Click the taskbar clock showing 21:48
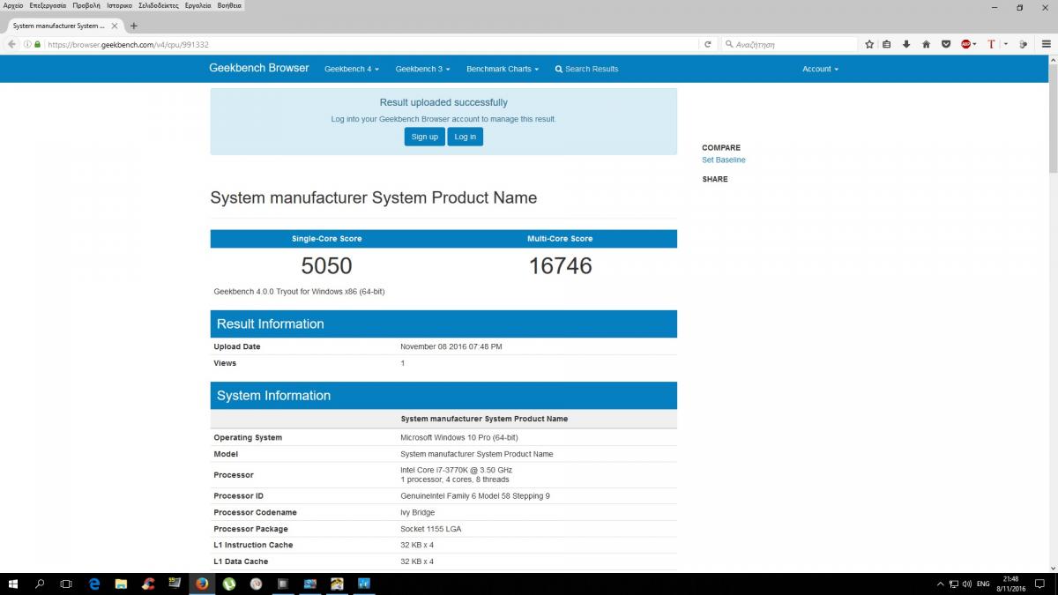Screen dimensions: 1058x595 point(1013,584)
